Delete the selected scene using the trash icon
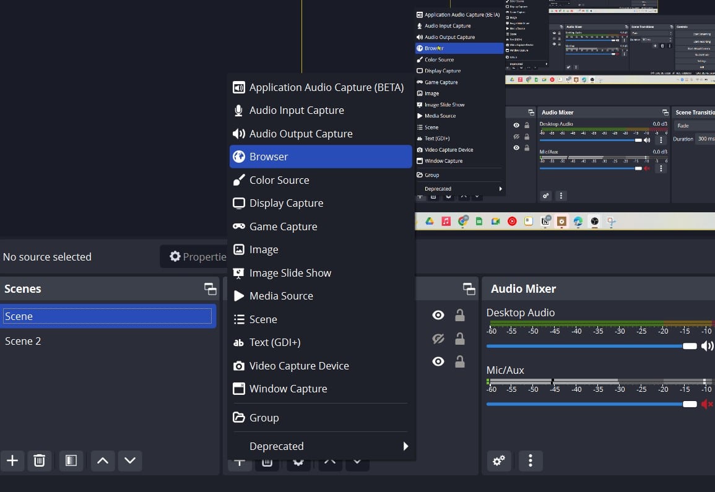Image resolution: width=715 pixels, height=492 pixels. tap(39, 460)
